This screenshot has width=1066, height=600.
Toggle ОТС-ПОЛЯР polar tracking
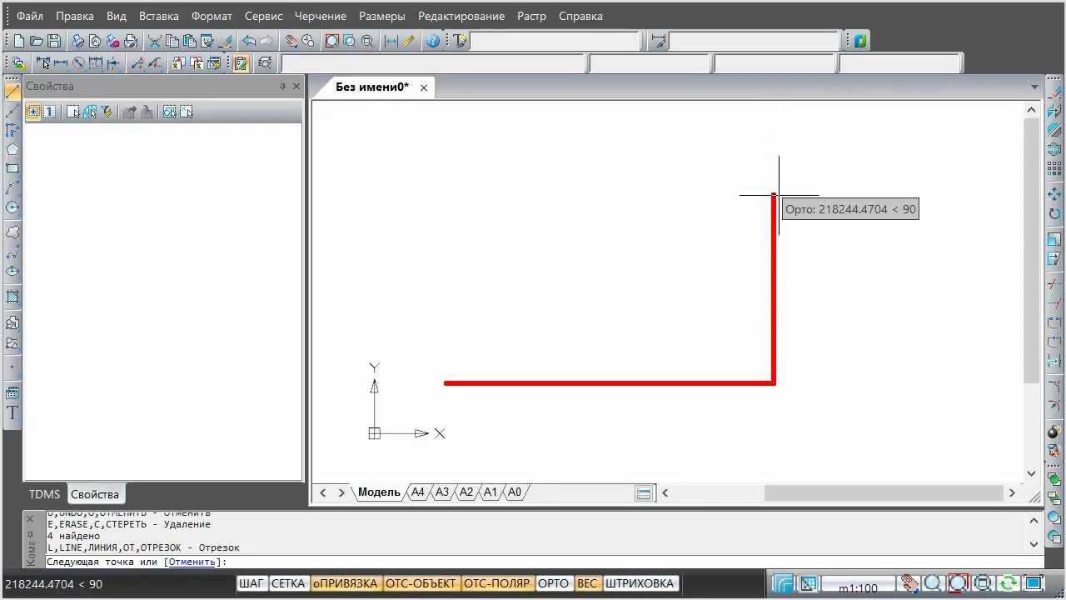point(497,583)
